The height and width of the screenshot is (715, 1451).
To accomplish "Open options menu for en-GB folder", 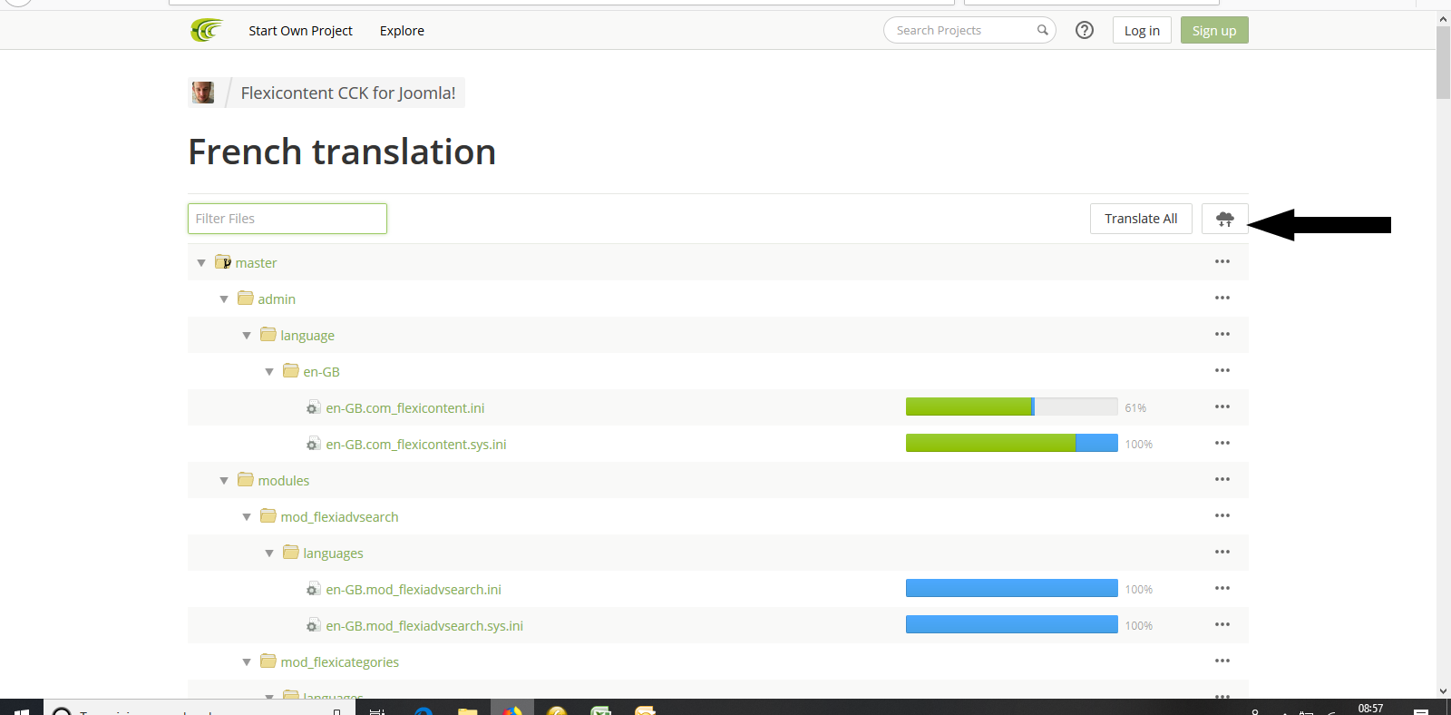I will tap(1222, 370).
